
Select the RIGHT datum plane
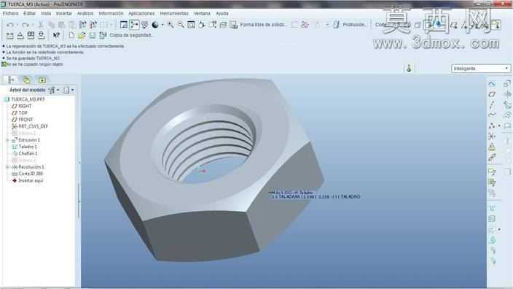26,106
